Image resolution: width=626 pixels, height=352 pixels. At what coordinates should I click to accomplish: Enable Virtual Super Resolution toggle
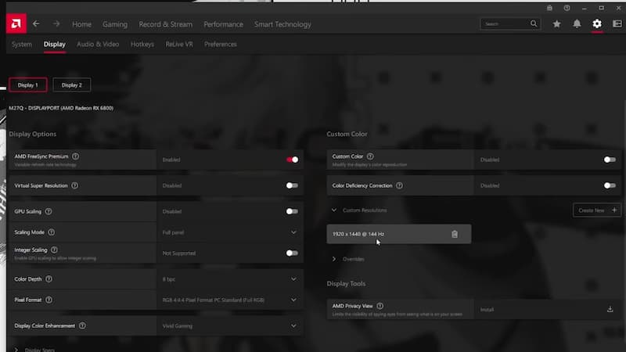292,185
